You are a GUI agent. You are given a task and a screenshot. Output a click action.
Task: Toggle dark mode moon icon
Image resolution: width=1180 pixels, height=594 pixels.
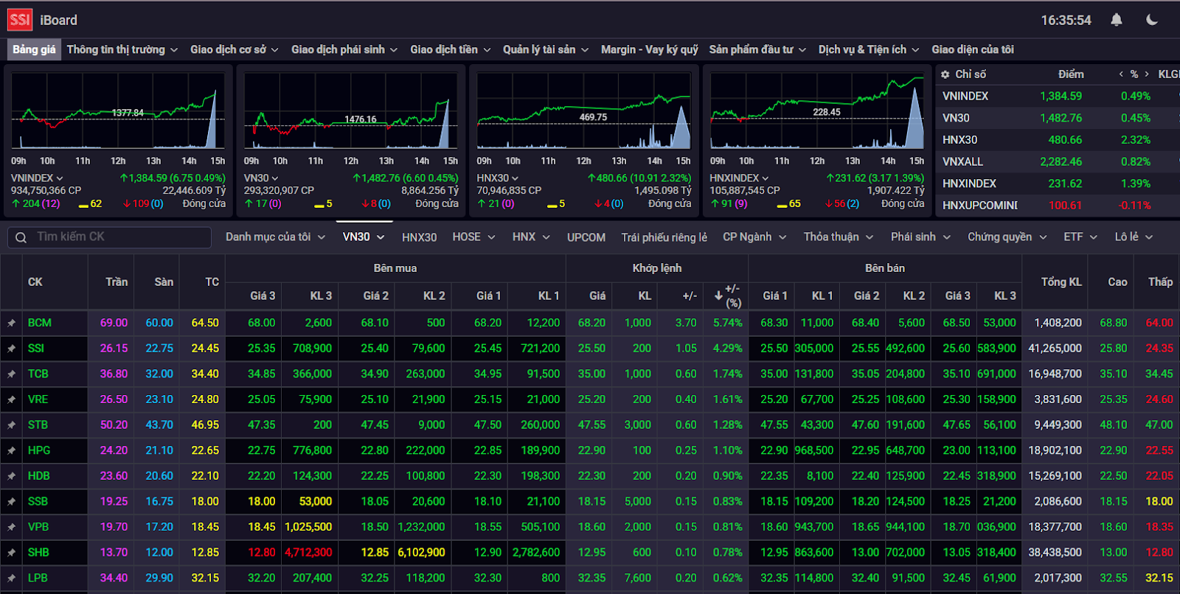point(1152,20)
